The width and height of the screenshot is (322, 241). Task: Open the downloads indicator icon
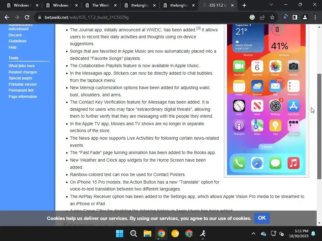pos(285,17)
